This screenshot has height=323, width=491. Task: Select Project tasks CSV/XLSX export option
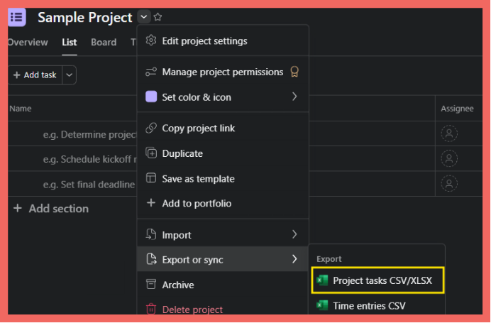(x=377, y=280)
